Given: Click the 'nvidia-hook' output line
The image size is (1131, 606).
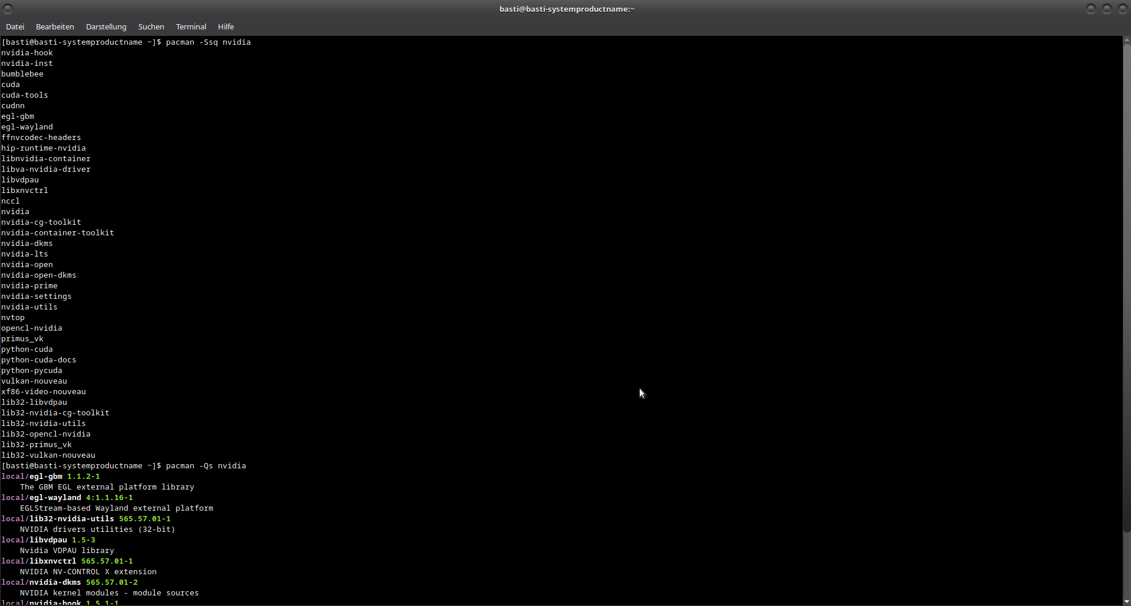Looking at the screenshot, I should click(27, 53).
